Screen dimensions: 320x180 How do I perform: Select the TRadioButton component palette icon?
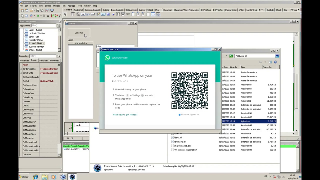point(113,14)
